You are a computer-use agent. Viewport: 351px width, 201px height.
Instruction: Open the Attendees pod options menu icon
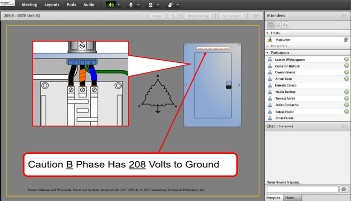pyautogui.click(x=344, y=16)
